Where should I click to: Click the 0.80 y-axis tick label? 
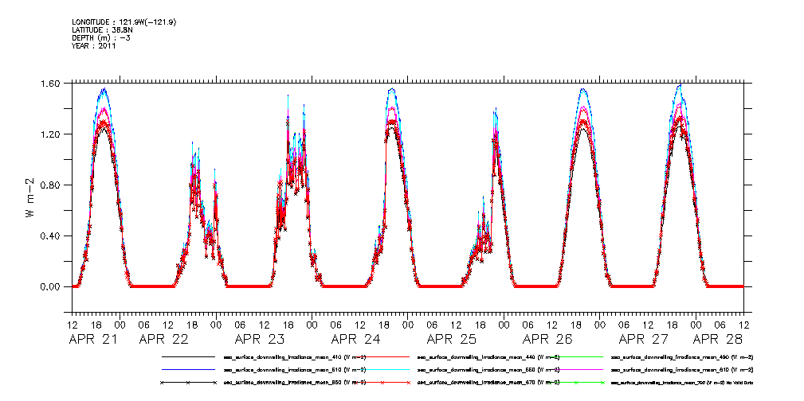(51, 185)
